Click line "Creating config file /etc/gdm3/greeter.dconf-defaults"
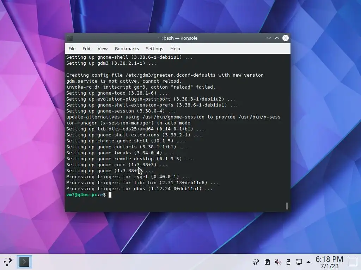 coord(165,75)
